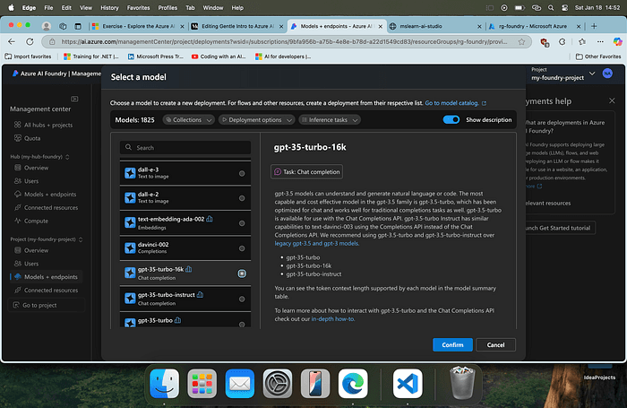Open the Coding with an AI bookmark
627x408 pixels.
[219, 56]
